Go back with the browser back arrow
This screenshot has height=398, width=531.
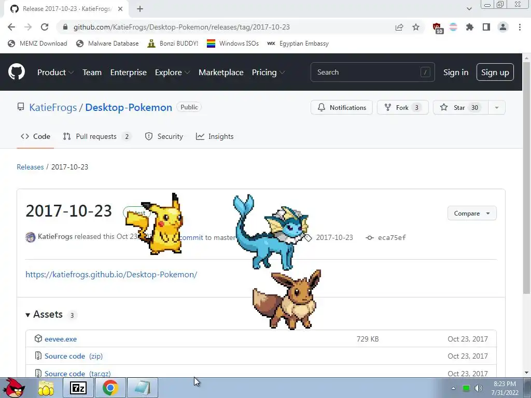[11, 27]
